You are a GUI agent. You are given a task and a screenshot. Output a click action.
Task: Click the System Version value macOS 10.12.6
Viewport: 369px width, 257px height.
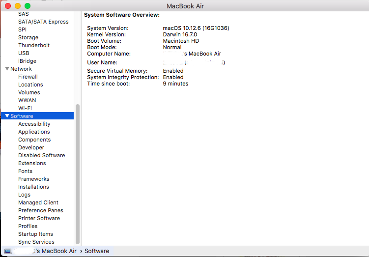click(196, 28)
